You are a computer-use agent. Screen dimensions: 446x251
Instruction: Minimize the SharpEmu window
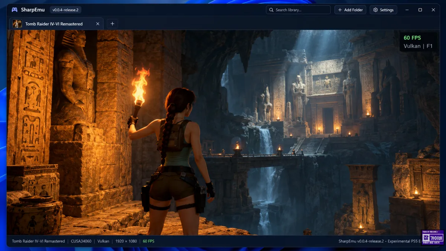(407, 10)
